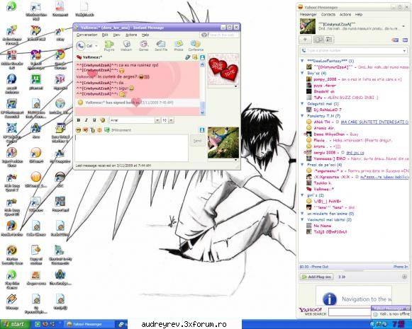The height and width of the screenshot is (329, 412).
Task: Collapse the girl's (2) contact group
Action: tap(302, 195)
